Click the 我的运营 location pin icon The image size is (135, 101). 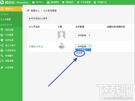click(2, 30)
